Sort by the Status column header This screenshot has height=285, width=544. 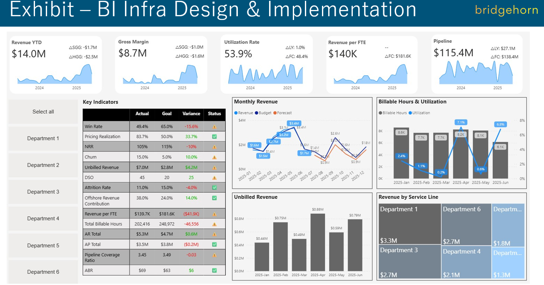[215, 114]
